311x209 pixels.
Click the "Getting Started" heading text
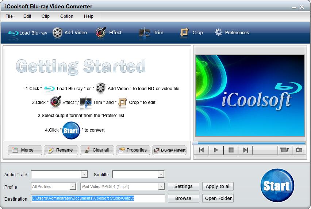coord(81,67)
